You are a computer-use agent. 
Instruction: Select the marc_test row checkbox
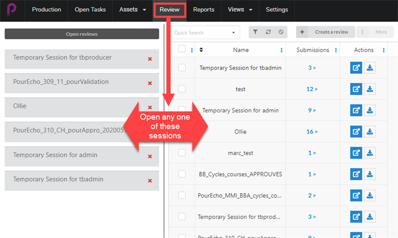pyautogui.click(x=182, y=153)
